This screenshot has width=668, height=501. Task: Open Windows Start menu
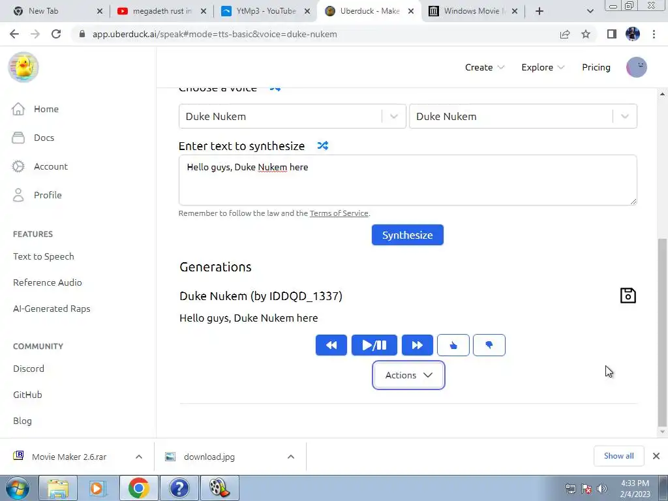18,488
